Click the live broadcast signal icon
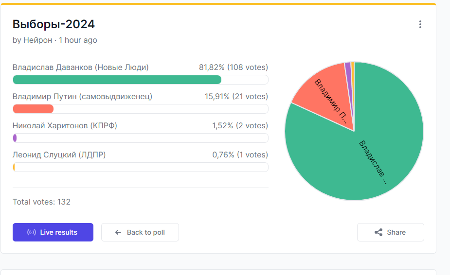The height and width of the screenshot is (275, 450). click(x=32, y=232)
